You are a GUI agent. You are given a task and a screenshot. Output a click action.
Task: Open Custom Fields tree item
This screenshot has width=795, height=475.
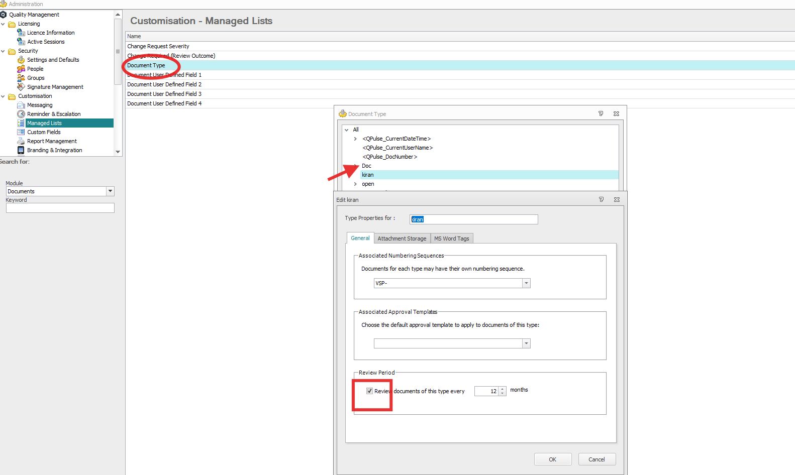point(44,132)
